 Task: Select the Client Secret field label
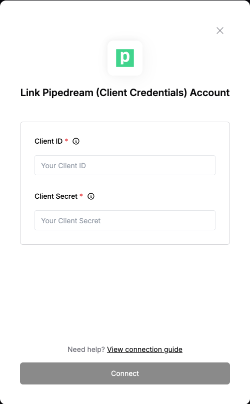[56, 196]
